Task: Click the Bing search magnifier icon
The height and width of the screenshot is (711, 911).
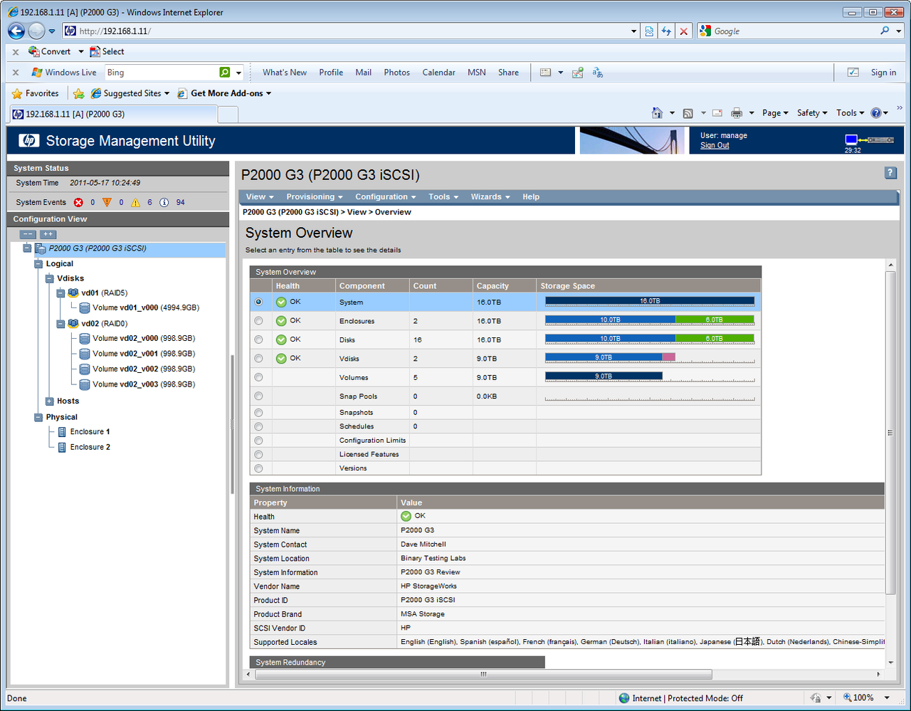Action: [x=225, y=73]
